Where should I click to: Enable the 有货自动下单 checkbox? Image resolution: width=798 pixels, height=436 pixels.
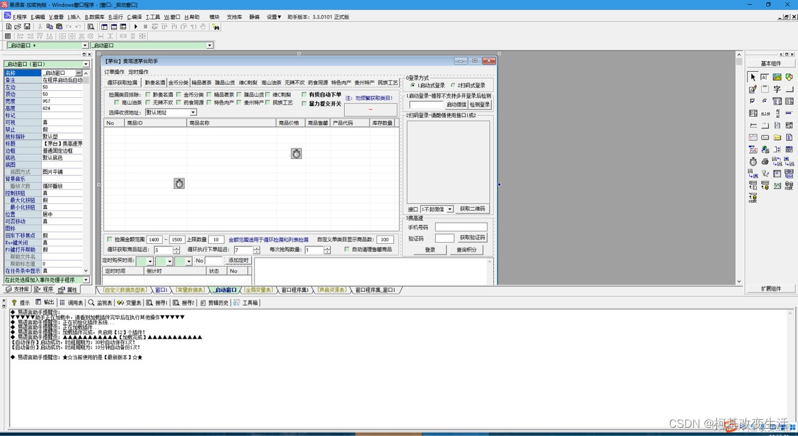[304, 94]
